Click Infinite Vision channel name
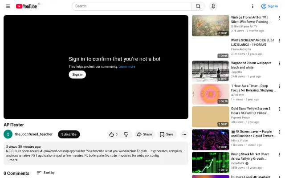Viewport: 285px width, 178px height. click(239, 141)
